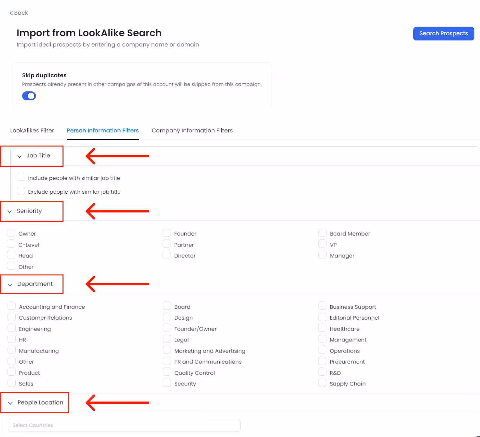Enable the Skip duplicates toggle

pyautogui.click(x=29, y=96)
